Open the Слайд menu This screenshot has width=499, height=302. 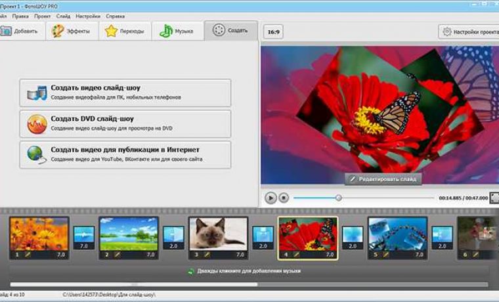click(x=63, y=16)
